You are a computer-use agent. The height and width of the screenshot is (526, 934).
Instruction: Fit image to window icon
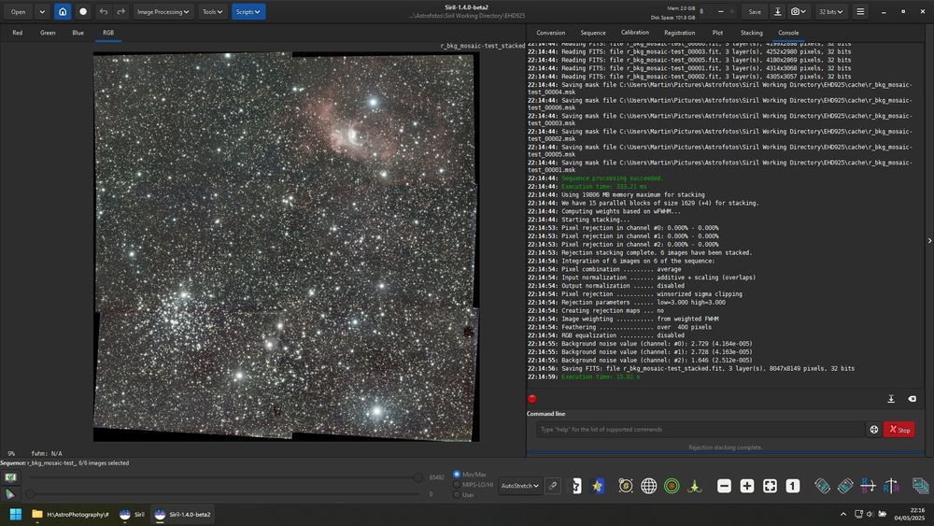770,486
